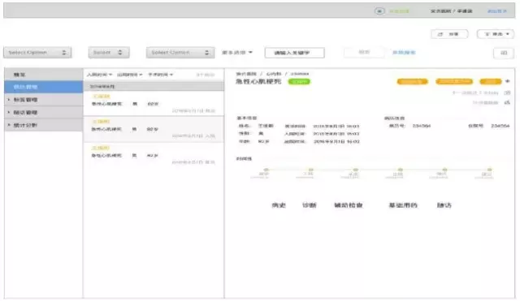The width and height of the screenshot is (520, 301).
Task: Click the share button with arrow icon
Action: click(449, 34)
